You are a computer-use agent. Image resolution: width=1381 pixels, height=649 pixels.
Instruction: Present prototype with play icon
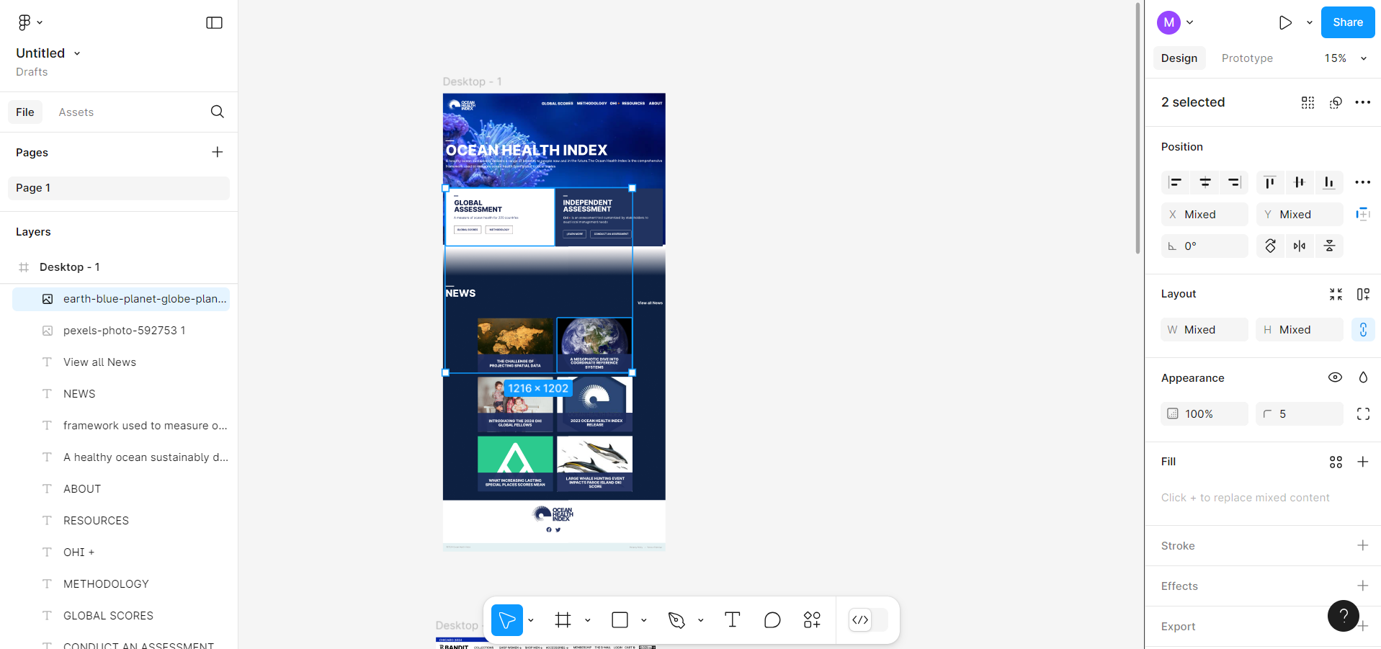point(1285,22)
